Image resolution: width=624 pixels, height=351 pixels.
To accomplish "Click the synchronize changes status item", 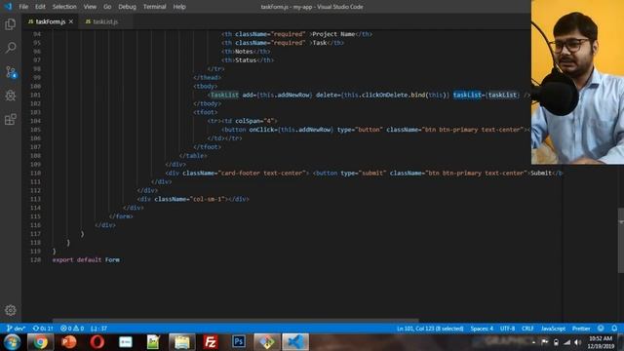I will point(43,329).
